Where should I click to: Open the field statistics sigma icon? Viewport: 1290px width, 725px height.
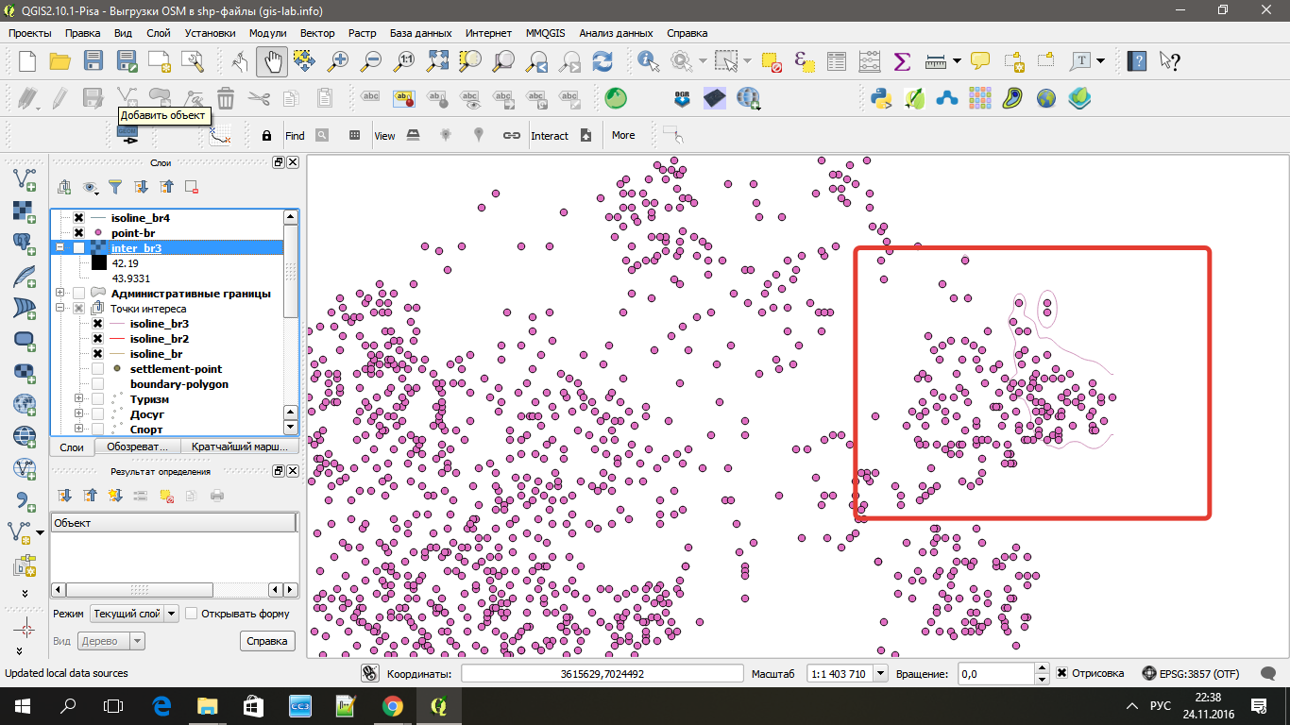pos(901,61)
